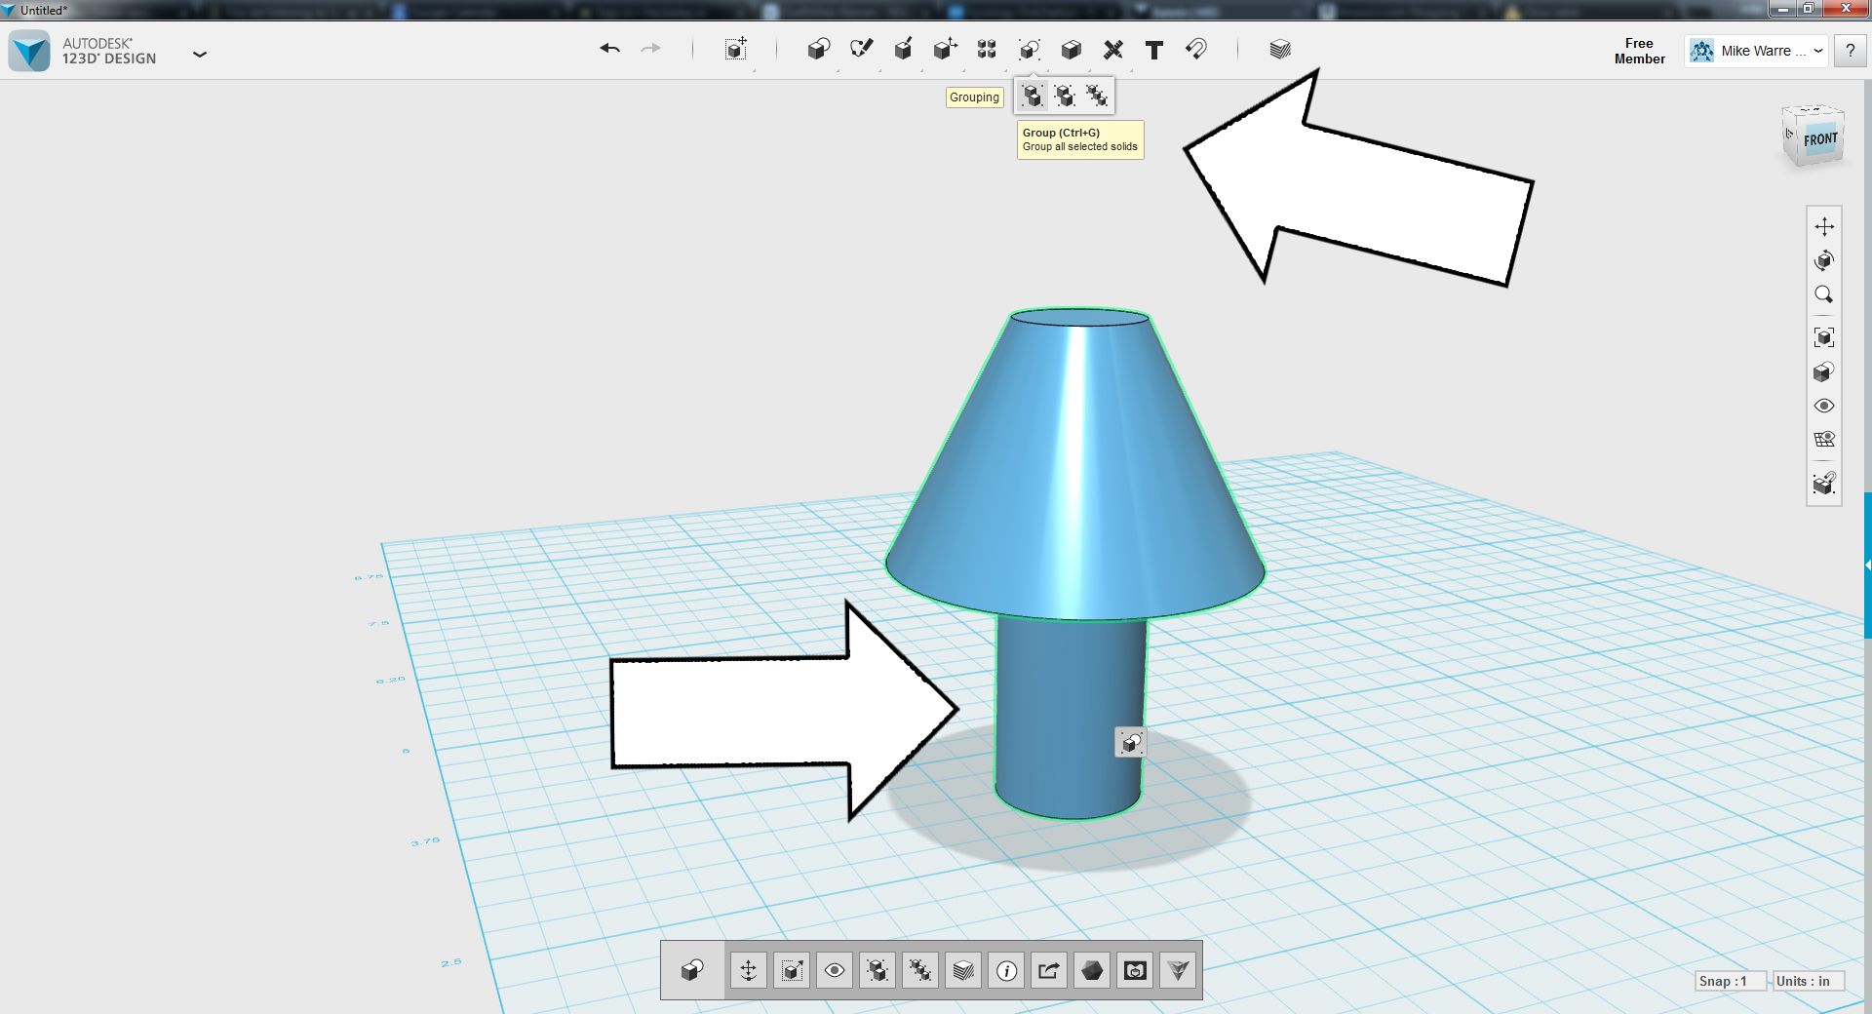Choose Ungroup from the Grouping flyout
The image size is (1872, 1014).
[1064, 95]
